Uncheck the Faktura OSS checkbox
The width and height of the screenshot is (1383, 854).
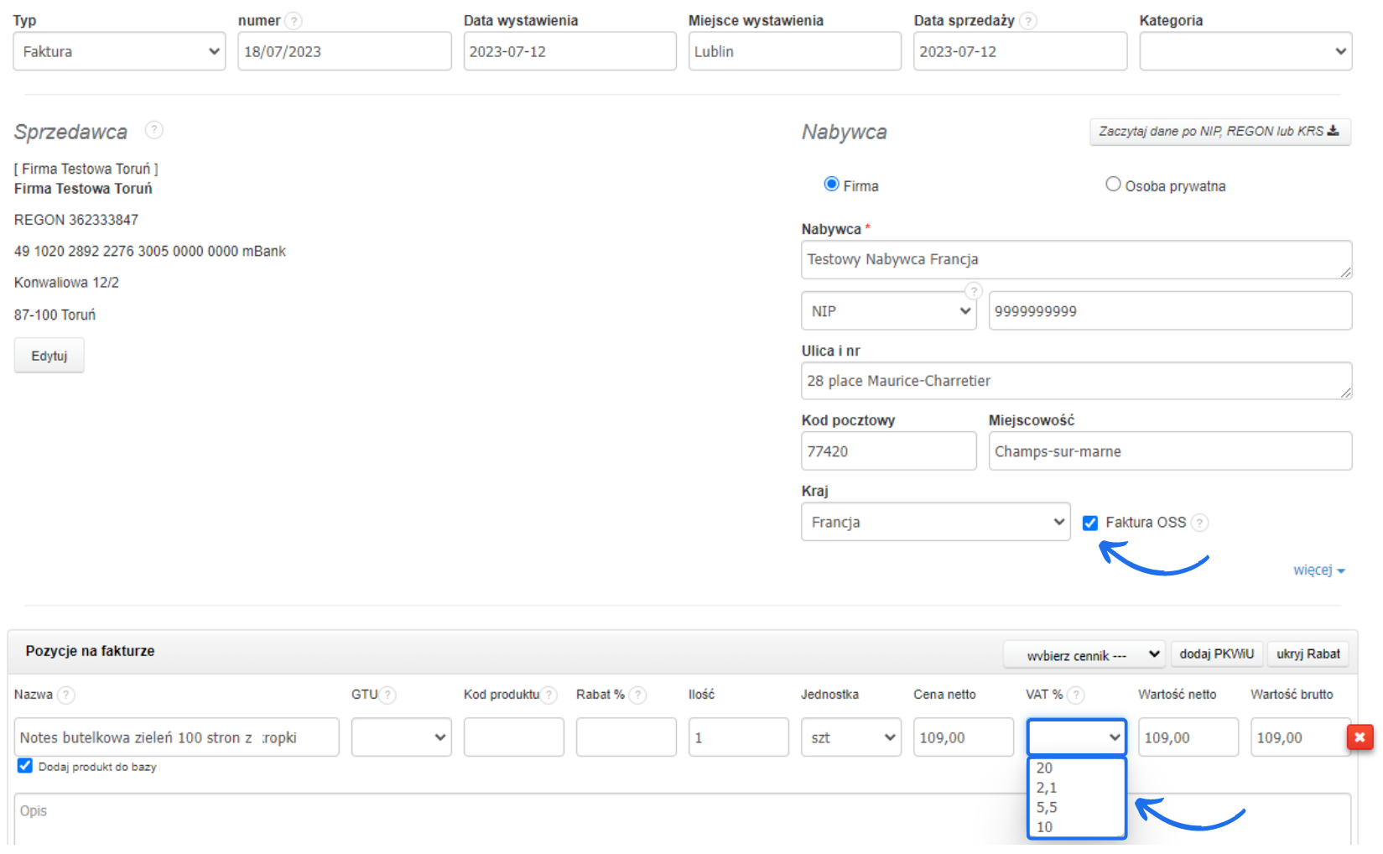[1090, 523]
